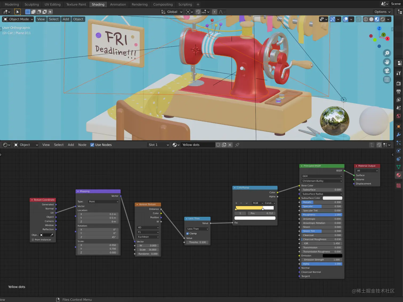Toggle viewport gizmos display
Screen dimensions: 403x302
click(332, 19)
